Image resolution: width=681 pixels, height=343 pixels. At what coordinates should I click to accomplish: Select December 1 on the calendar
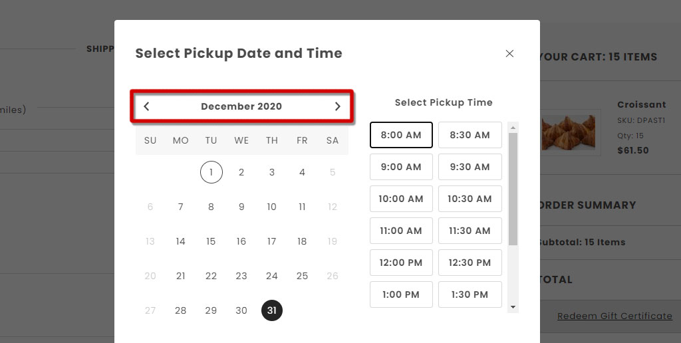[211, 172]
